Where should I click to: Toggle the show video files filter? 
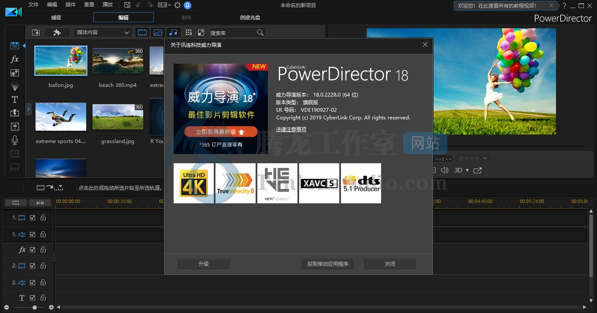tap(143, 32)
